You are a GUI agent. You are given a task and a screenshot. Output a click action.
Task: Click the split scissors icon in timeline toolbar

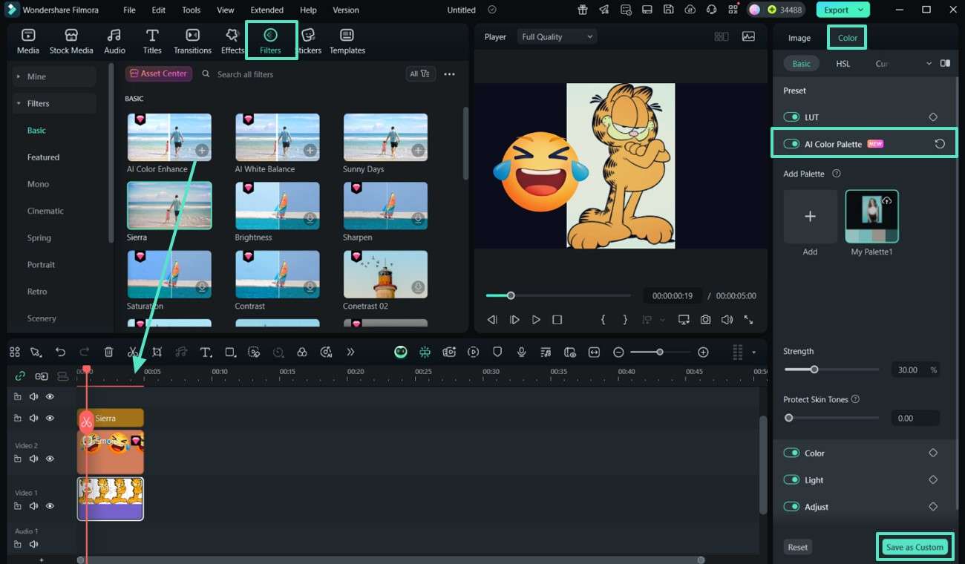coord(132,352)
